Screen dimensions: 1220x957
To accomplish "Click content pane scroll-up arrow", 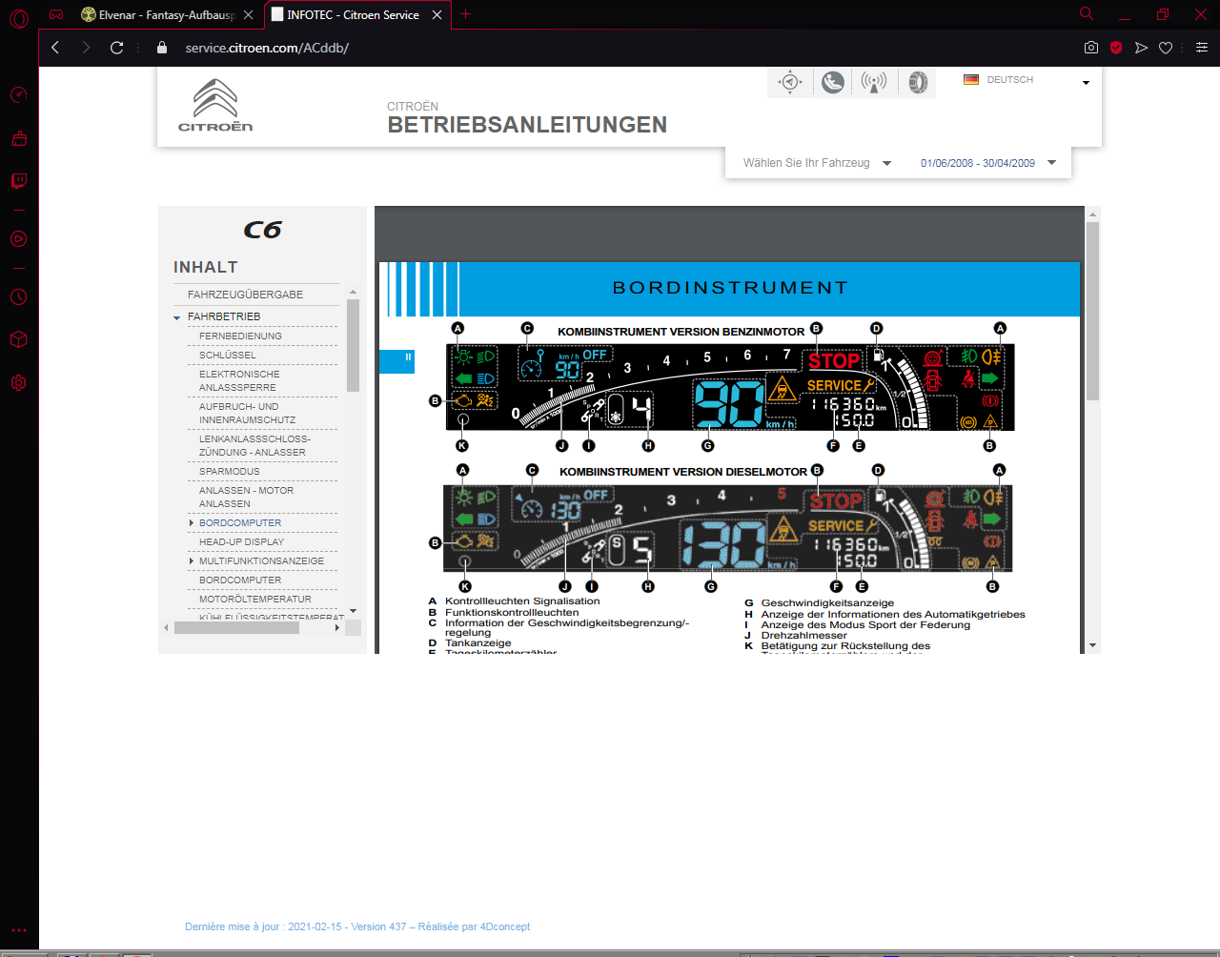I will tap(1093, 214).
